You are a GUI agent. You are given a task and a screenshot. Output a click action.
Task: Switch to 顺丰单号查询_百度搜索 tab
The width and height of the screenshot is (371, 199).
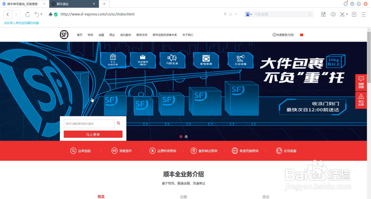click(23, 4)
